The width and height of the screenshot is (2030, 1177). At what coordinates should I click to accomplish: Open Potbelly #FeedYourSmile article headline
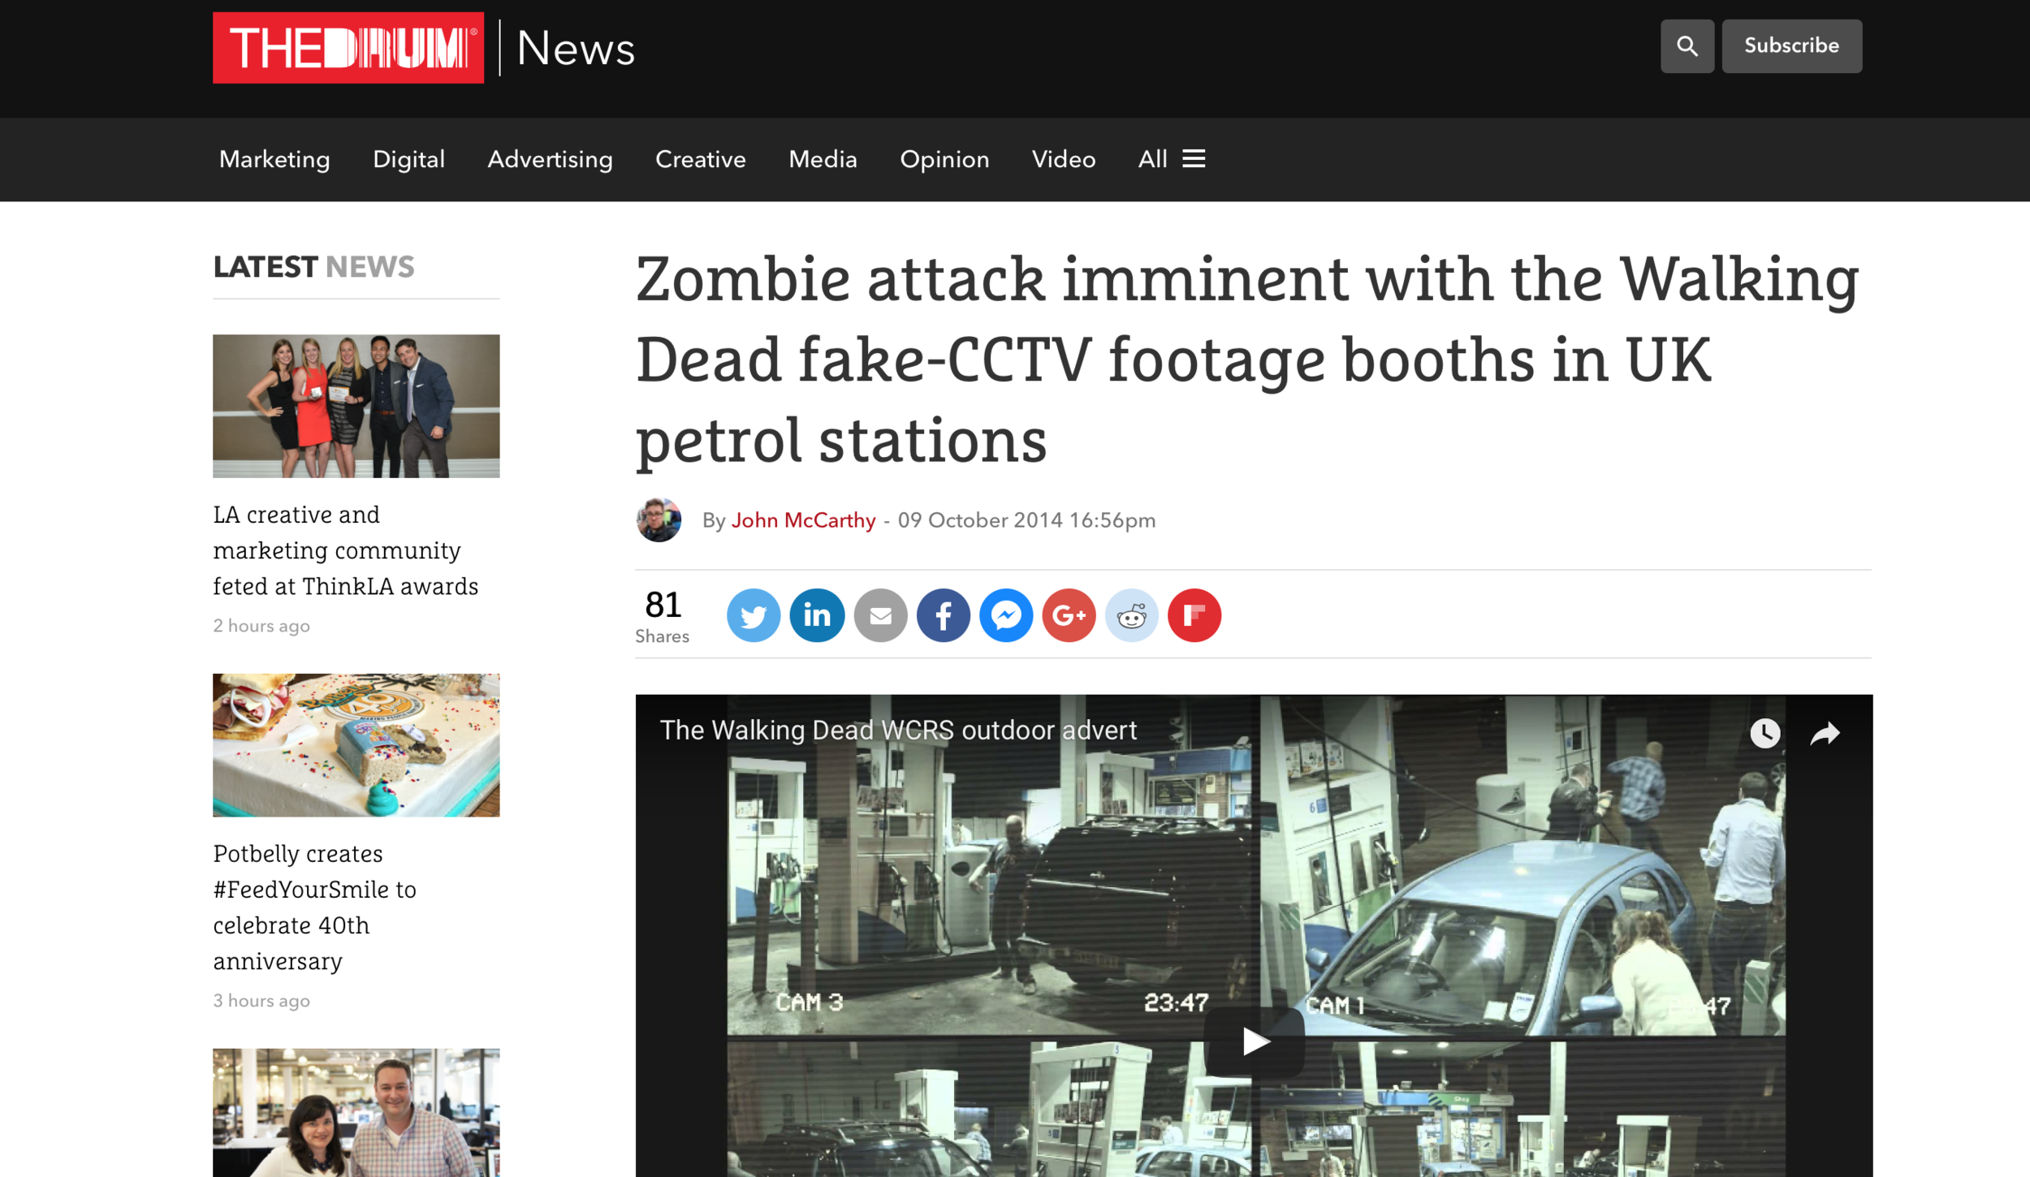[314, 907]
